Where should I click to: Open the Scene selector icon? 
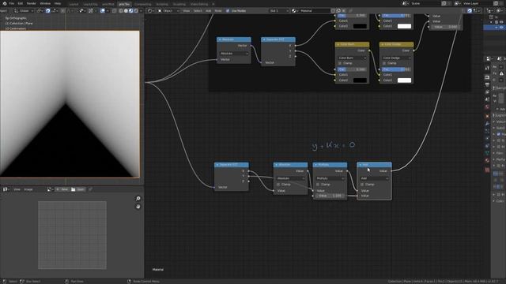pyautogui.click(x=405, y=3)
